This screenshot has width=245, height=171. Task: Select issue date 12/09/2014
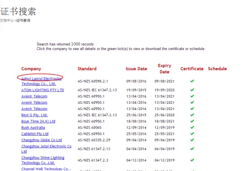(136, 128)
